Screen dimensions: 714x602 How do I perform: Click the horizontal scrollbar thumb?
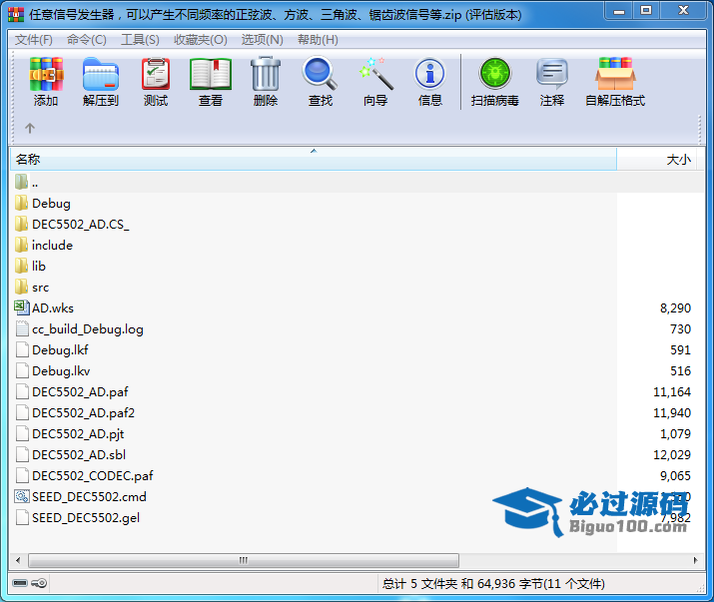point(244,560)
